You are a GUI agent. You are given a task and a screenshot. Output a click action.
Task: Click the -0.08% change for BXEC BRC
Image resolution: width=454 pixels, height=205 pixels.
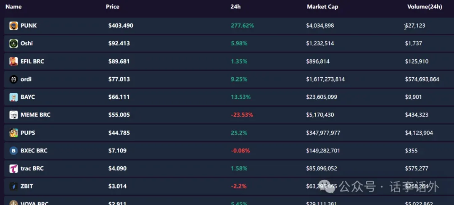(240, 151)
